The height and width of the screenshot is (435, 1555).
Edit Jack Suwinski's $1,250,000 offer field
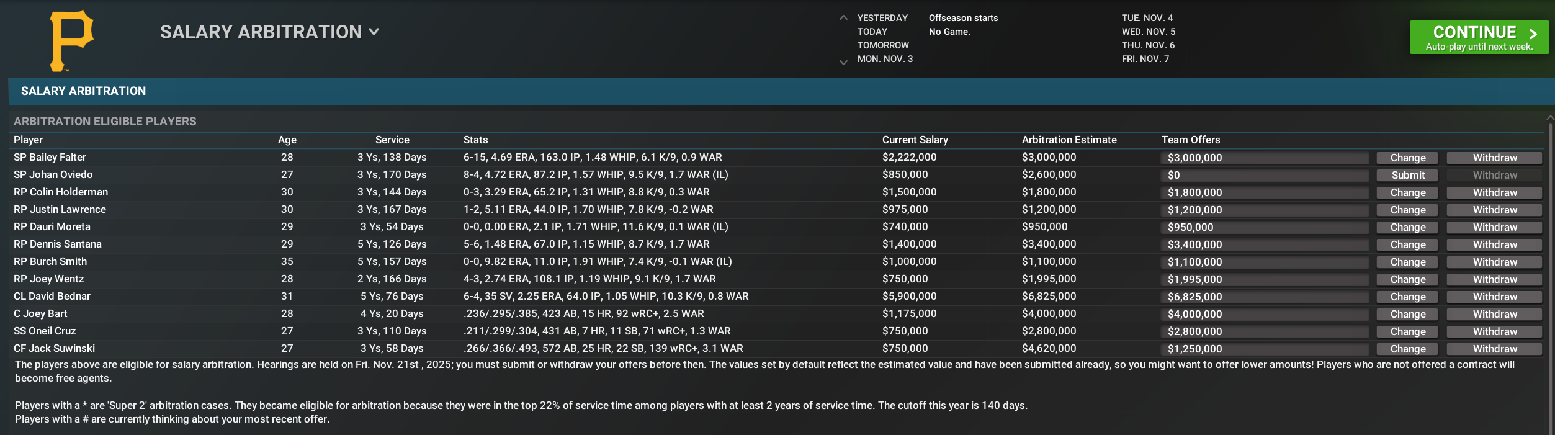1264,349
